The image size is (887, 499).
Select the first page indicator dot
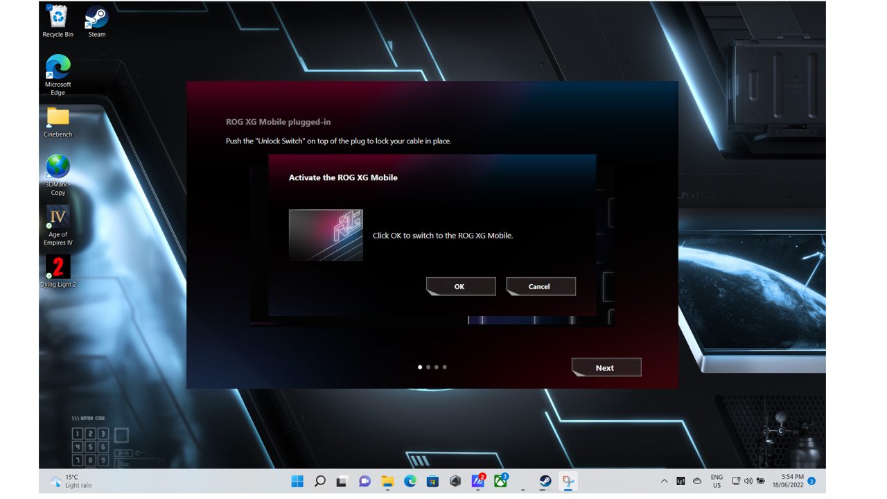(420, 367)
